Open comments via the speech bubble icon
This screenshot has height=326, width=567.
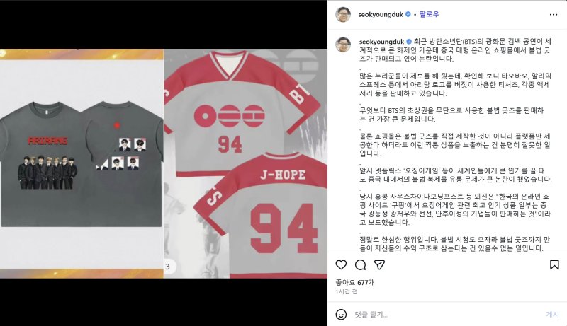[x=360, y=265]
